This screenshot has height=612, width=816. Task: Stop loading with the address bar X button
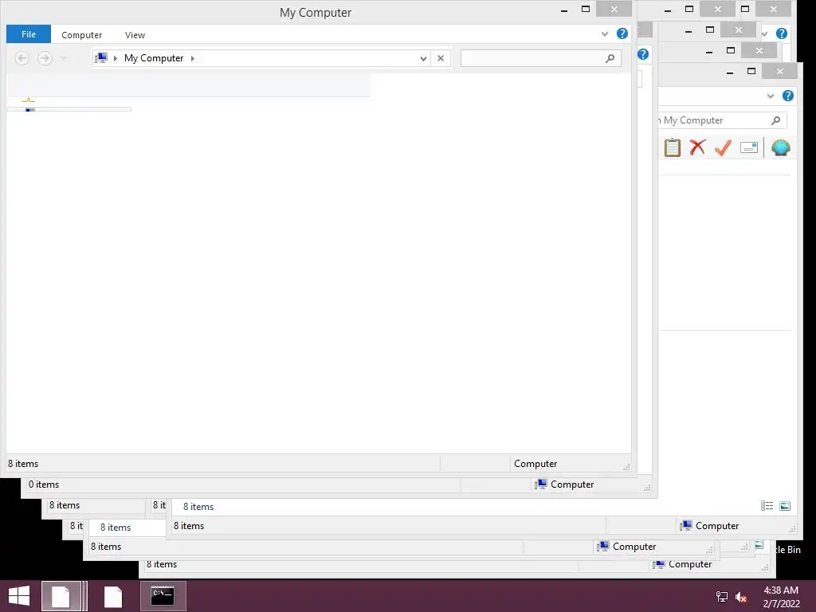click(x=441, y=58)
